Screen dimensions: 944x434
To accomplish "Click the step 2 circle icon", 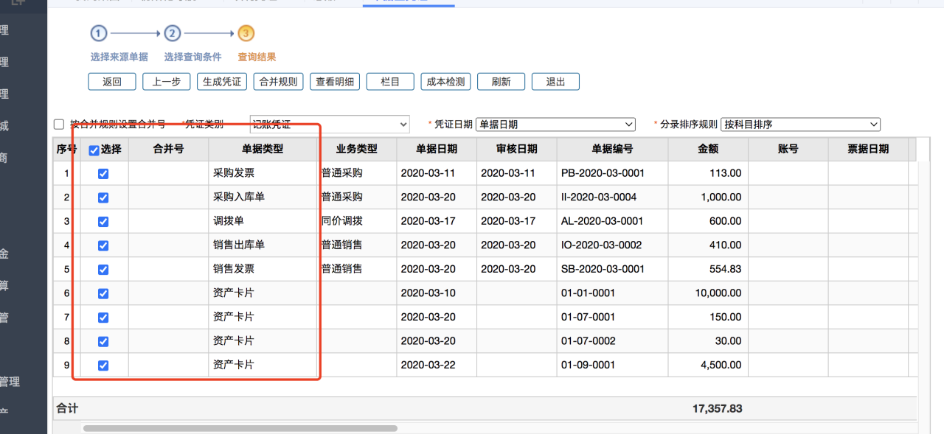I will [x=172, y=33].
